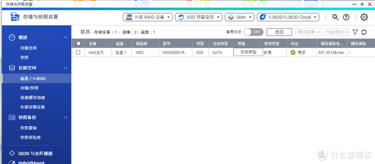
Task: Open the magic wand tools icon
Action: coord(335,17)
